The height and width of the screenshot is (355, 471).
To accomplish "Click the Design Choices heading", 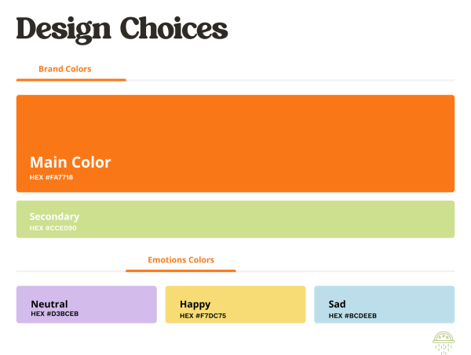I will click(122, 29).
